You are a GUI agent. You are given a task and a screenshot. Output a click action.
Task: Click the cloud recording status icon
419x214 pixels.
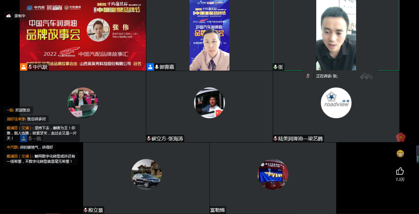click(x=9, y=16)
